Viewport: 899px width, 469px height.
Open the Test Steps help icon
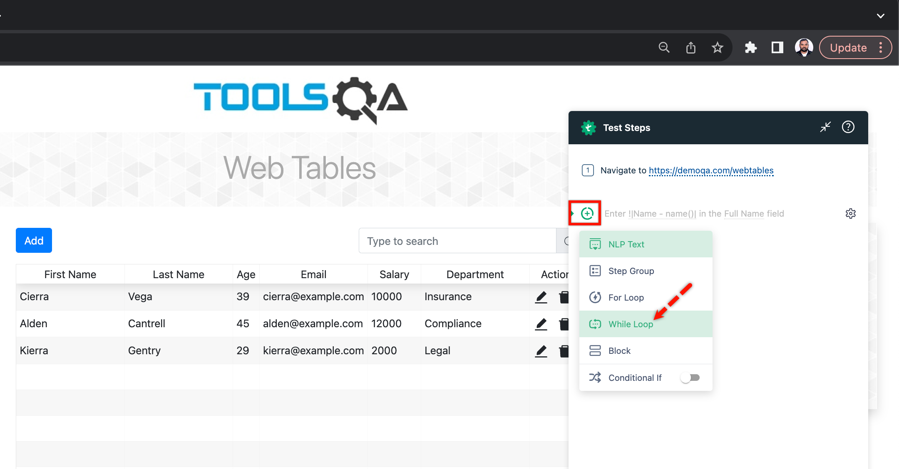848,127
